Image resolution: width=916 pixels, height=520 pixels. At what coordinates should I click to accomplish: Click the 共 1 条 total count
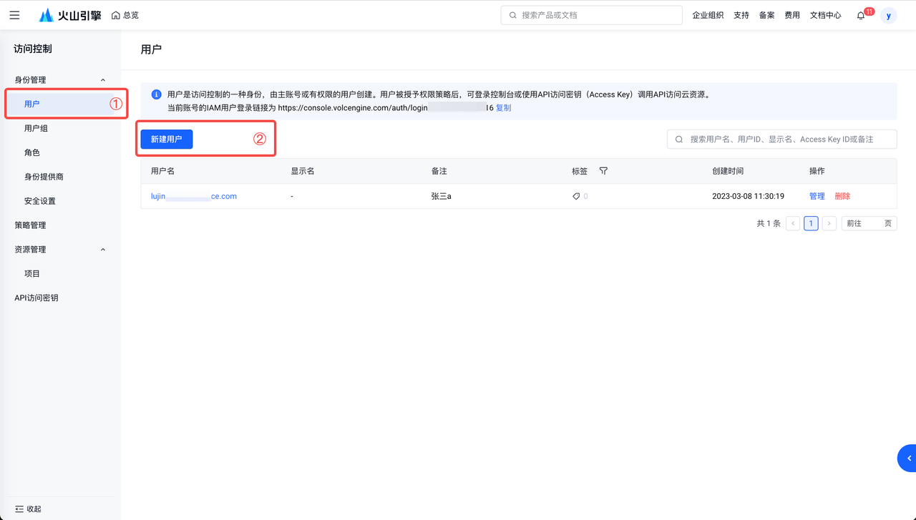[x=769, y=223]
